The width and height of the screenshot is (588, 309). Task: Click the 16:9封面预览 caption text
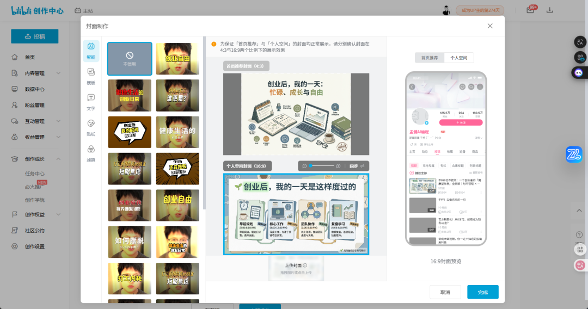tap(445, 262)
